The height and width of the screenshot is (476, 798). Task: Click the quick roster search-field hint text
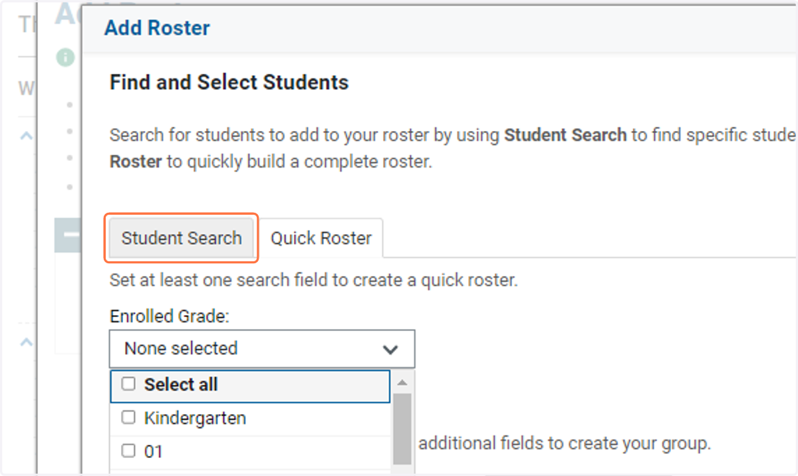tap(313, 280)
